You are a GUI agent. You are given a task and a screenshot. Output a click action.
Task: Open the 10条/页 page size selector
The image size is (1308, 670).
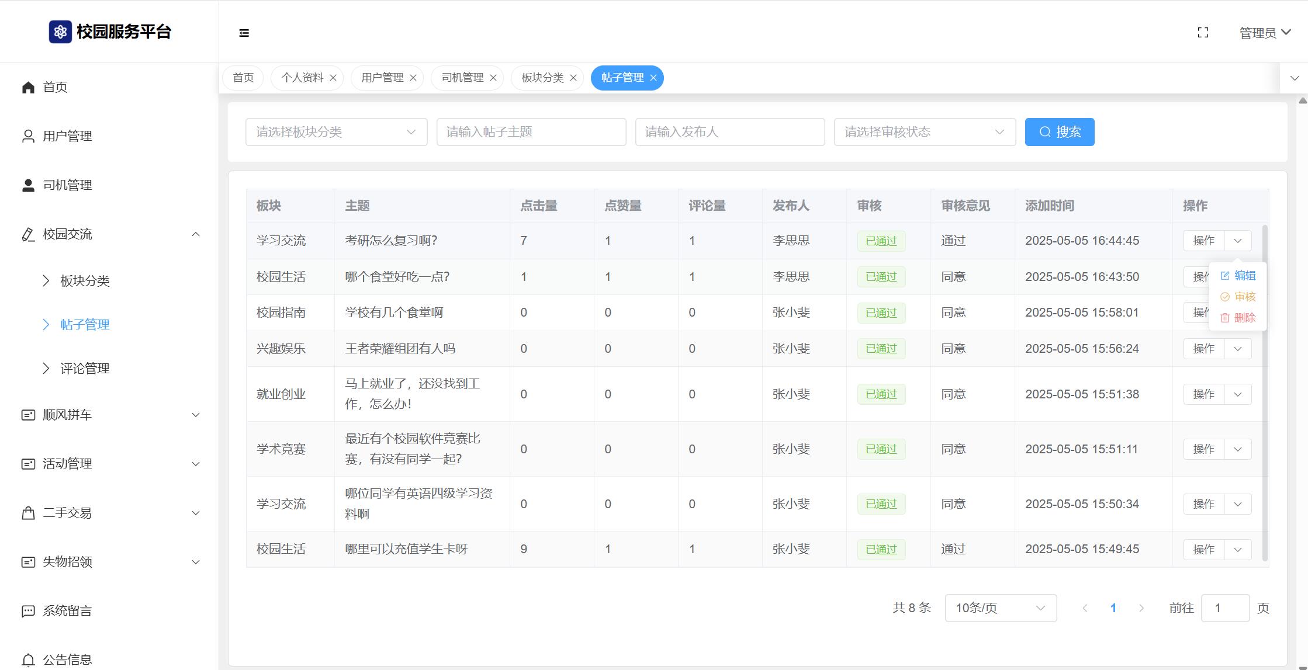click(x=1000, y=608)
